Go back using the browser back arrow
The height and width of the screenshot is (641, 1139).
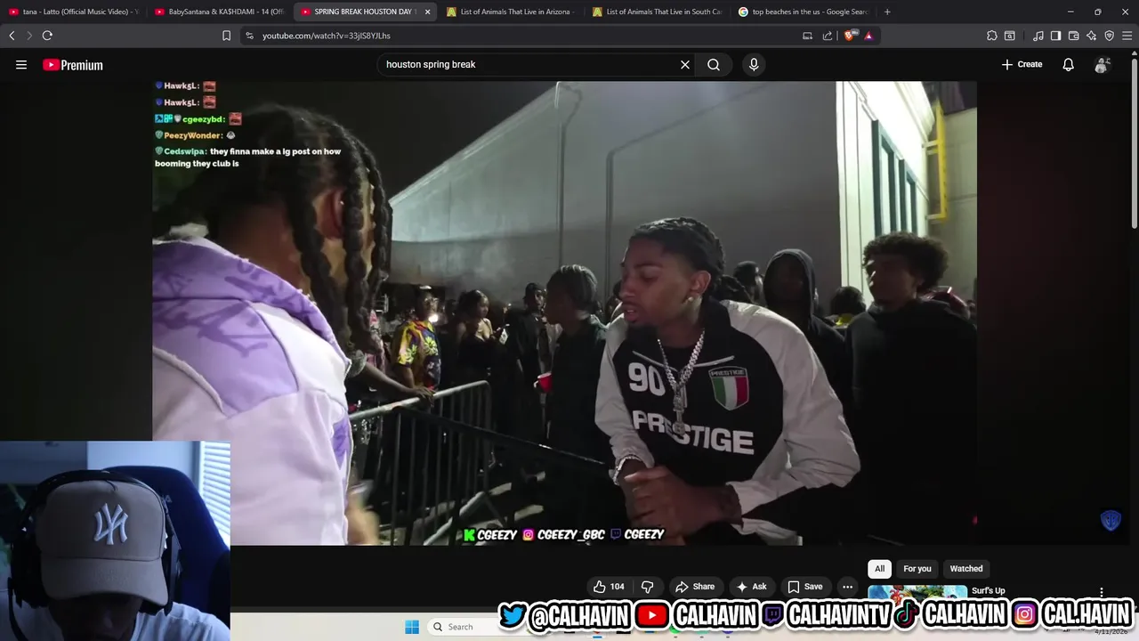[x=12, y=36]
